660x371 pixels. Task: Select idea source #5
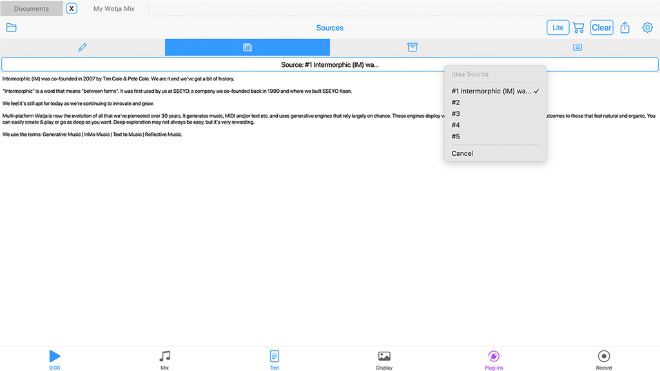(x=456, y=136)
